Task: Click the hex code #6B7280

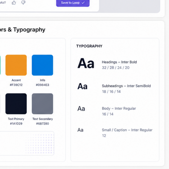Action: click(43, 124)
